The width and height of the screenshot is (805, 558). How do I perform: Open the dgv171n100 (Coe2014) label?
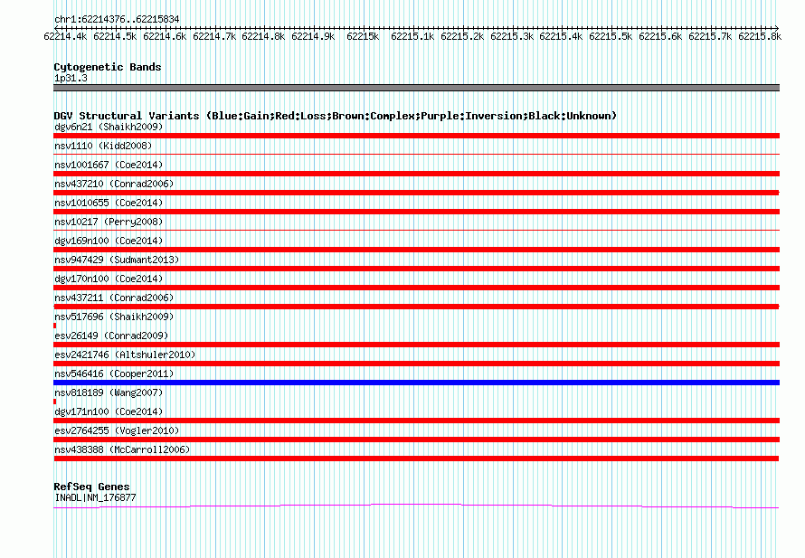click(109, 411)
